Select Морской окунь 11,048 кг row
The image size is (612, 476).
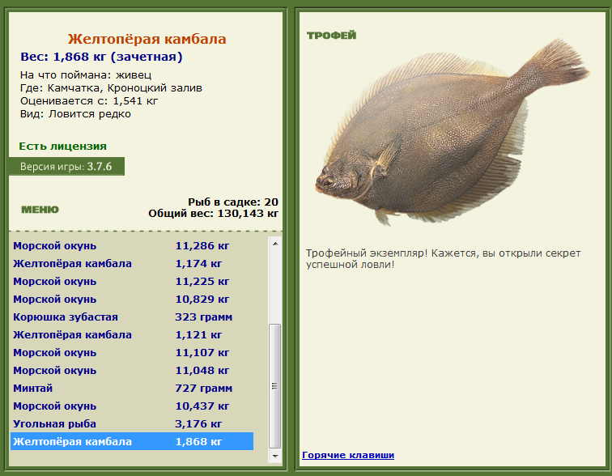pos(132,371)
